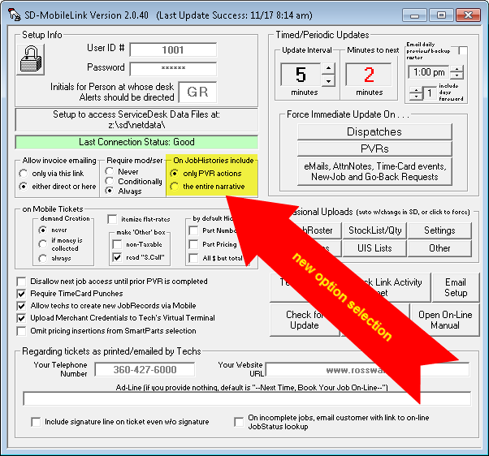Screen dimensions: 489x456
Task: Enable the 'itemize flat-rates' checkbox
Action: [113, 219]
